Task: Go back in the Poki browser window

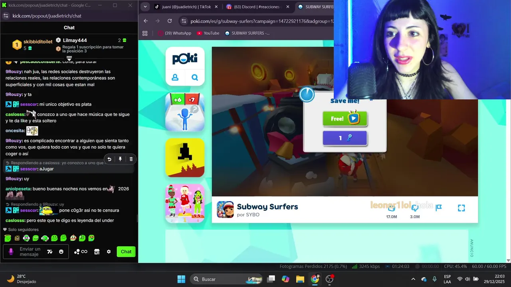Action: [x=146, y=21]
